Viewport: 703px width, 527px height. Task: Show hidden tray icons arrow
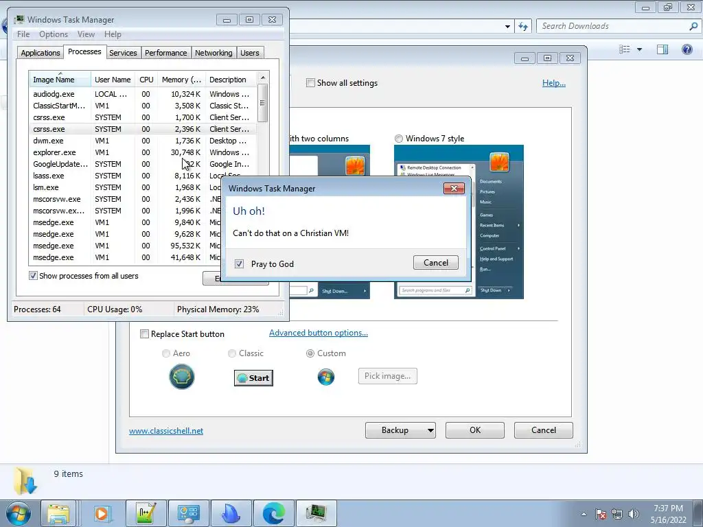[x=584, y=514]
